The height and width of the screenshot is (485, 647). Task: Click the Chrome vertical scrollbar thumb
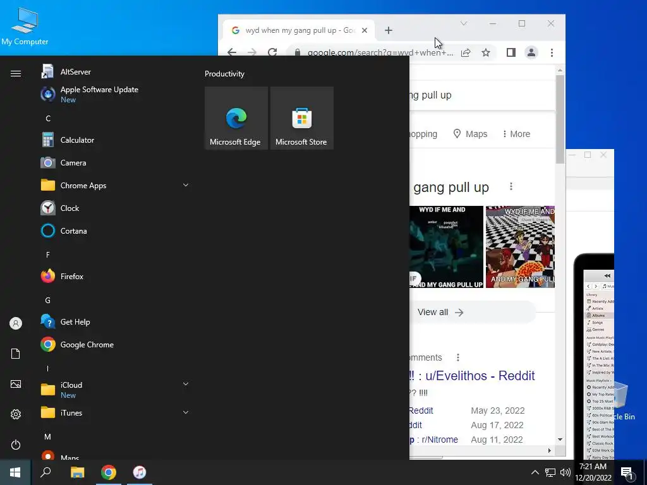[x=560, y=119]
